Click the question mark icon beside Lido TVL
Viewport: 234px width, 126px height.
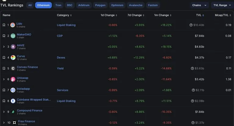tap(191, 25)
